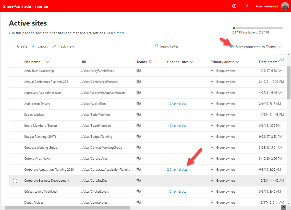Screen dimensions: 291x210
Task: Open 1 Channel site for Board Members (Secret)
Action: click(177, 126)
